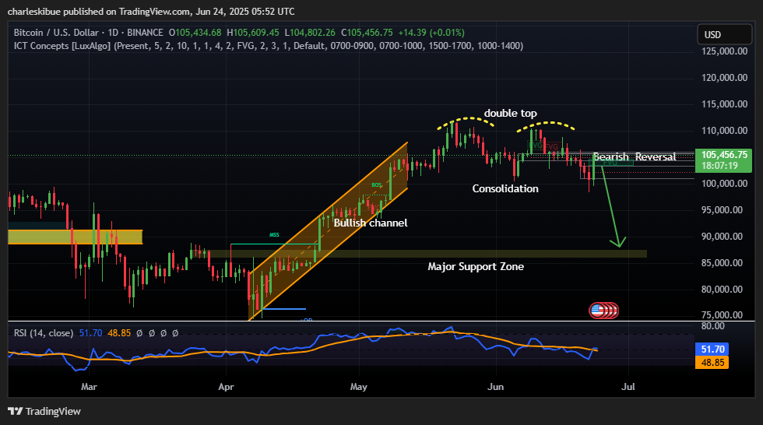Select the RSI (14, close) indicator legend
The width and height of the screenshot is (763, 425).
[44, 333]
